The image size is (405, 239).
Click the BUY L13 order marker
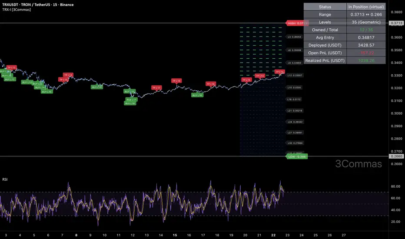[38, 84]
